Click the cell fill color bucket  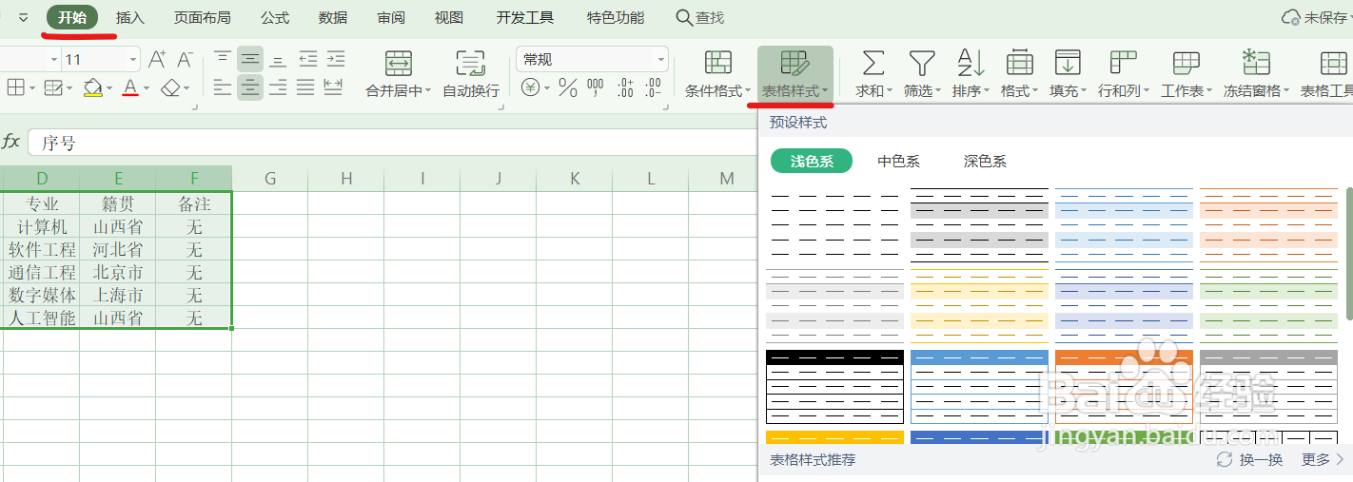(92, 88)
